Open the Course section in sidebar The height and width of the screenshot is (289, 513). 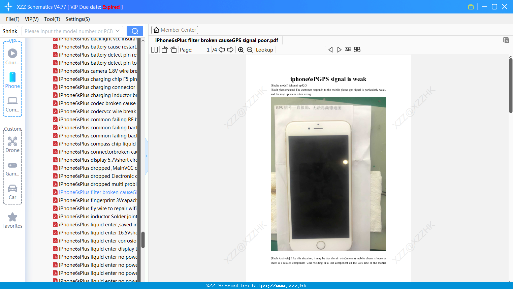coord(12,57)
